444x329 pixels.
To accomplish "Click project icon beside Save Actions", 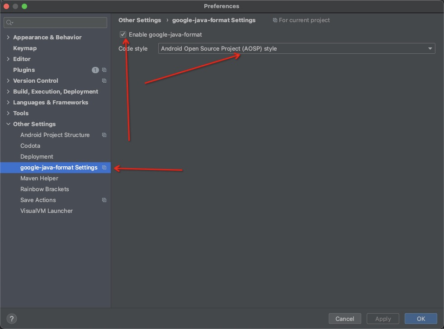I will [104, 200].
